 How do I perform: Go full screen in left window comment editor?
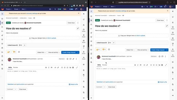click(x=77, y=67)
